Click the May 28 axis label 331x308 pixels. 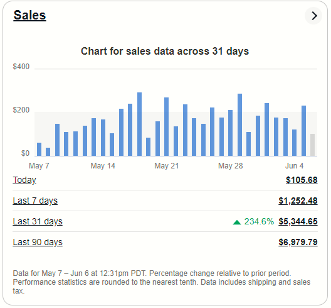(231, 166)
